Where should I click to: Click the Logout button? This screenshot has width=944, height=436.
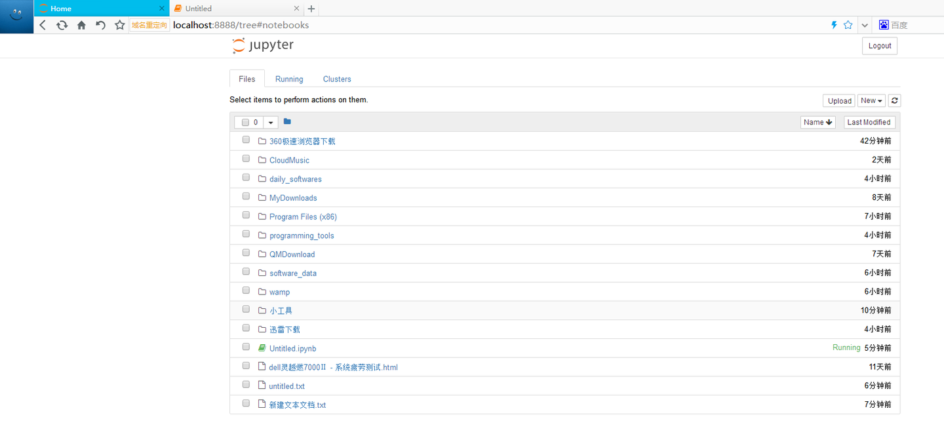pos(879,45)
